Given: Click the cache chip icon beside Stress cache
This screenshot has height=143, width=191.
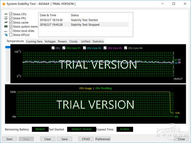Looking at the screenshot, I should (6, 22).
